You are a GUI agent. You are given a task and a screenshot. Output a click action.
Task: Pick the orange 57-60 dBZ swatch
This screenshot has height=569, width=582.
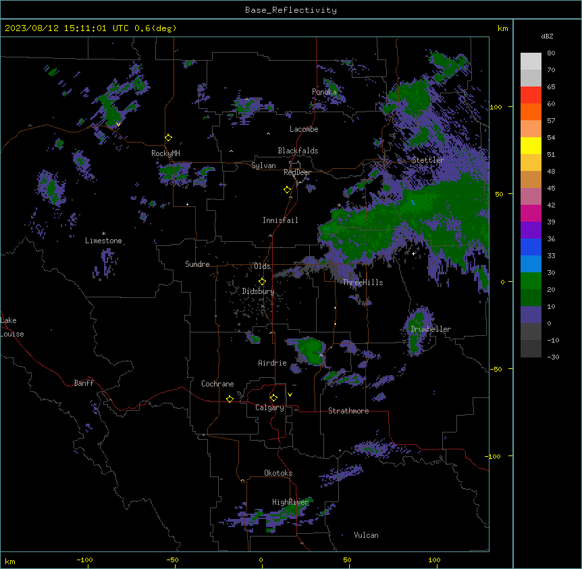click(531, 112)
